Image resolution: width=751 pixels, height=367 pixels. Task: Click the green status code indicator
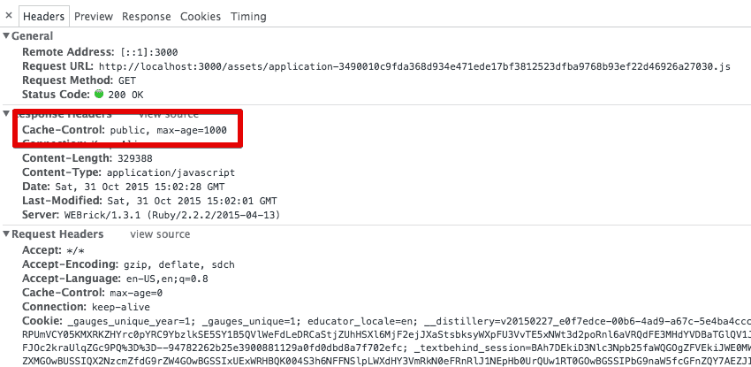(99, 95)
